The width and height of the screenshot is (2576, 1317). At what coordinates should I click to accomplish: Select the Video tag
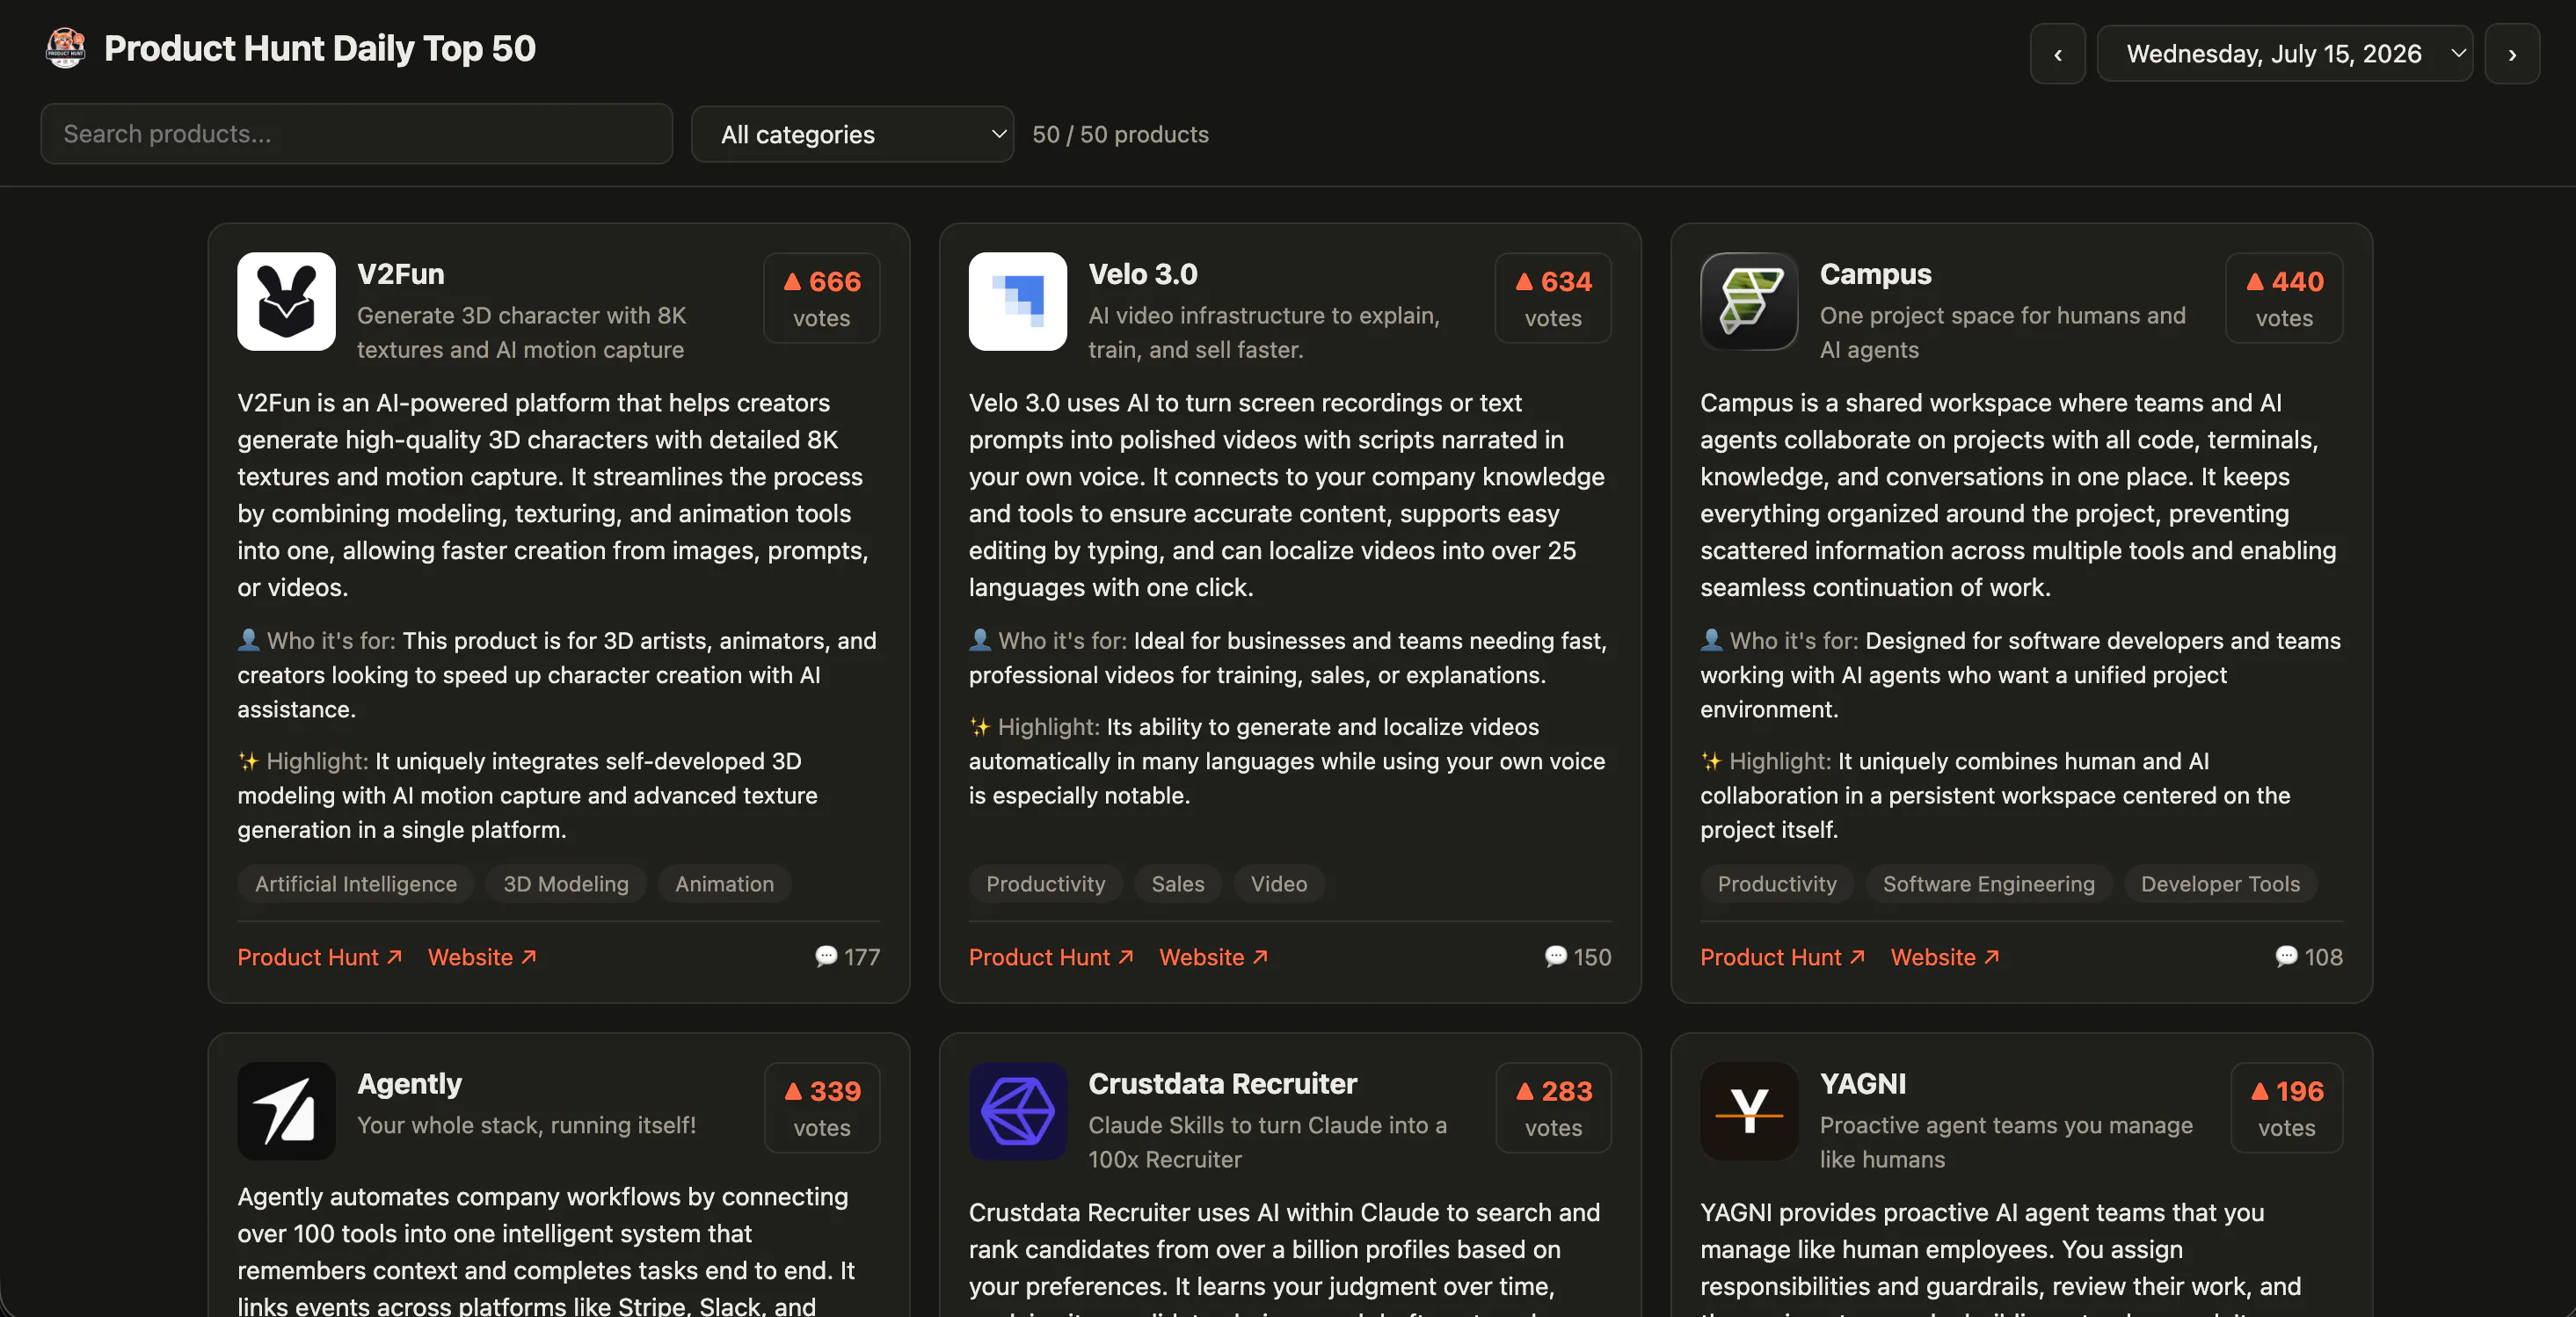point(1279,884)
